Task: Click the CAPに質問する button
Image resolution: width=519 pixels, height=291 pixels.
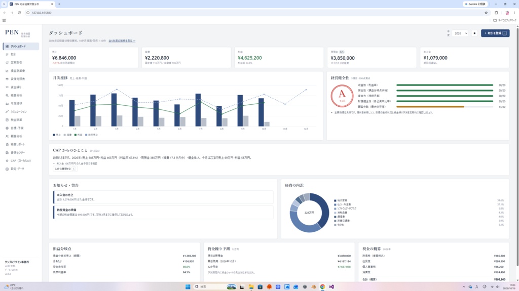Action: [65, 169]
